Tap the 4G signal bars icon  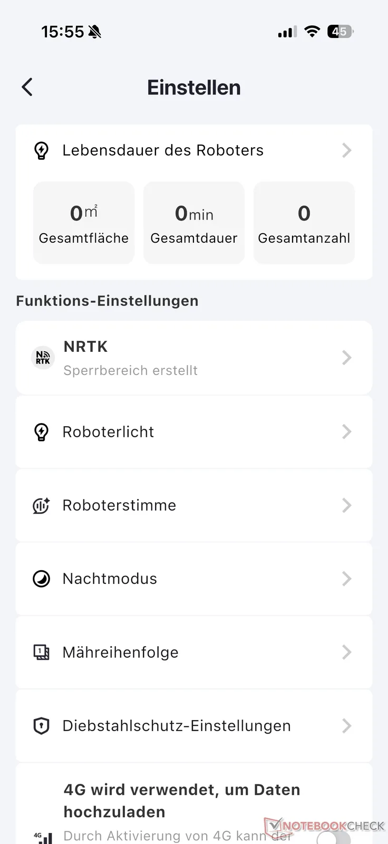[x=43, y=837]
